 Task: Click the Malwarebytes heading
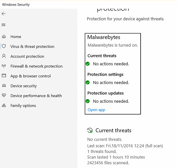(104, 37)
